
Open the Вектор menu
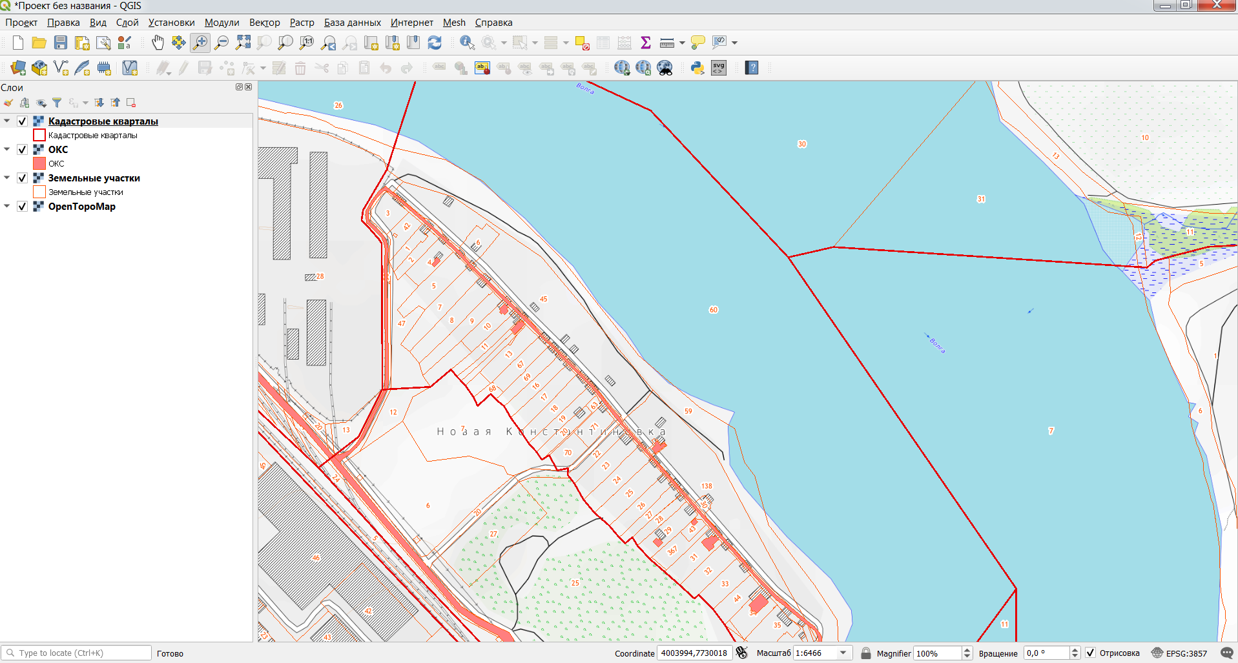pyautogui.click(x=264, y=23)
